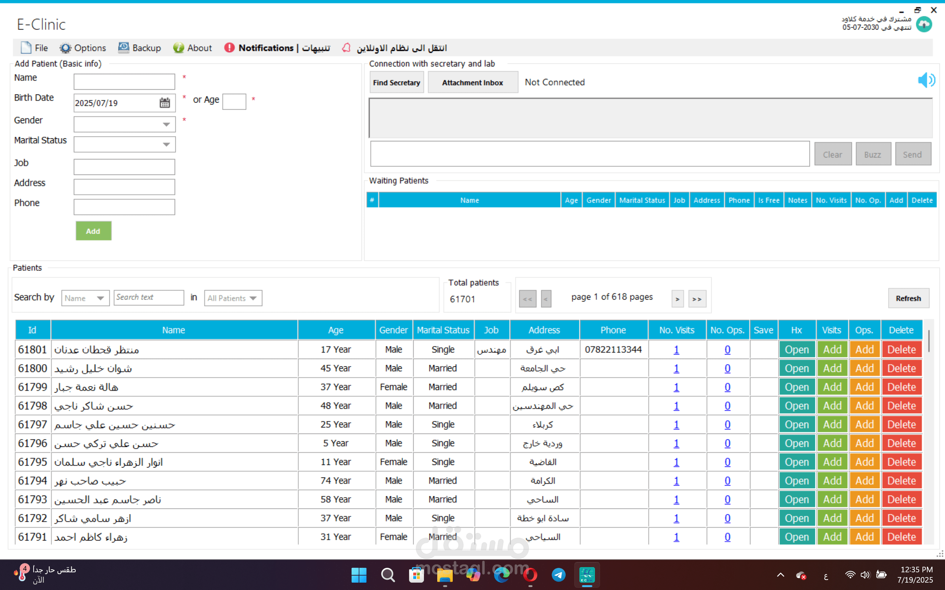Click the switch to online system item
This screenshot has height=590, width=945.
click(401, 48)
